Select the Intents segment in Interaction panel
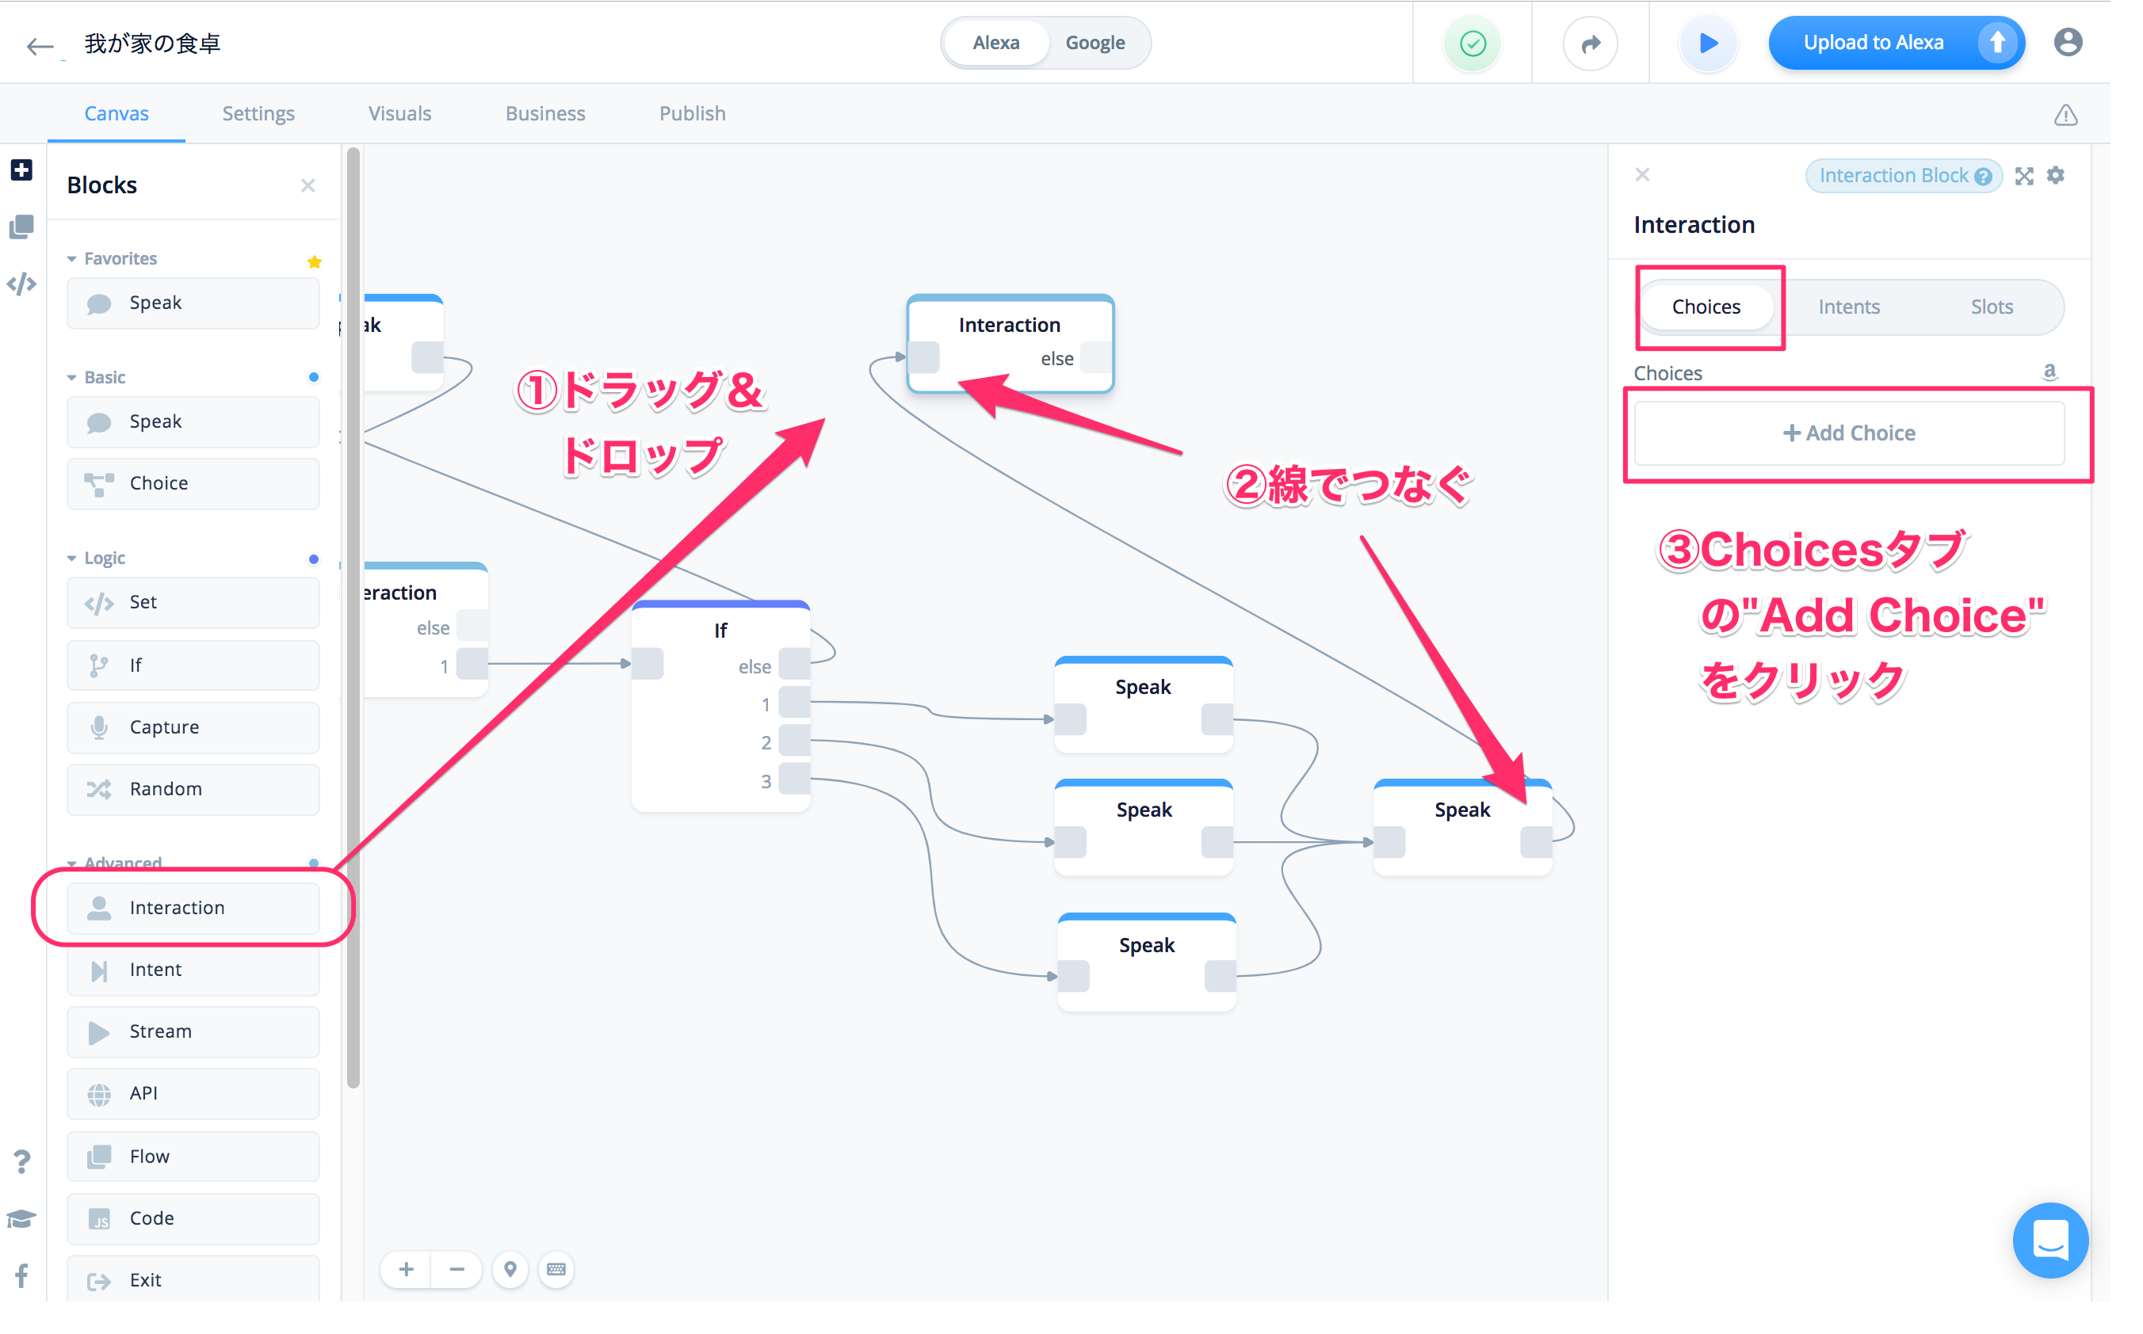Image resolution: width=2143 pixels, height=1334 pixels. pyautogui.click(x=1848, y=306)
